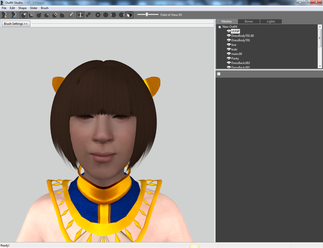Click the circle icon with left-edge dot
This screenshot has height=248, width=323.
[113, 15]
